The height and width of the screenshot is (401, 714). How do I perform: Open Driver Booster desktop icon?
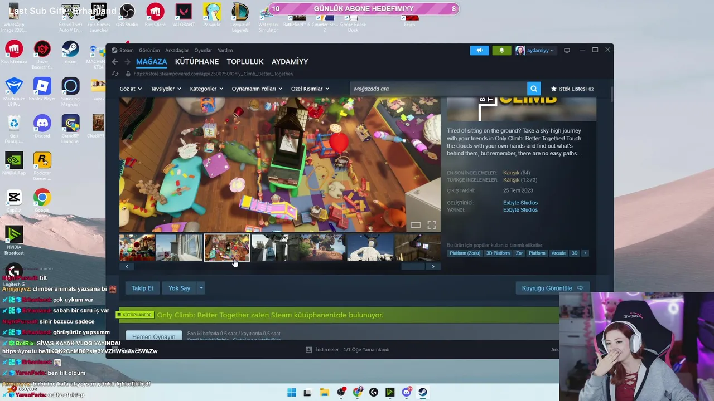click(42, 54)
